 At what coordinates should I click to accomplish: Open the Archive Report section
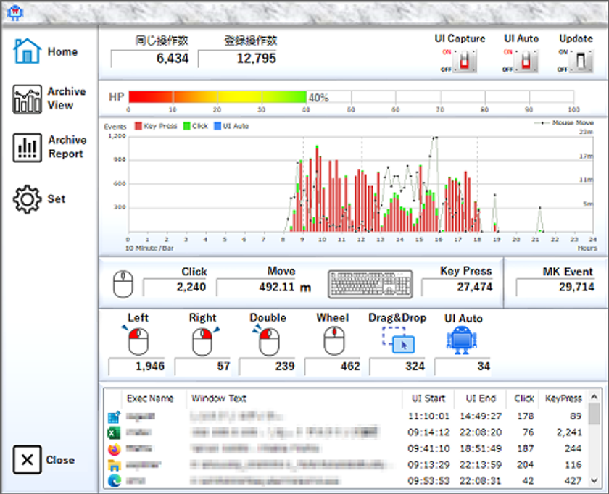click(49, 147)
